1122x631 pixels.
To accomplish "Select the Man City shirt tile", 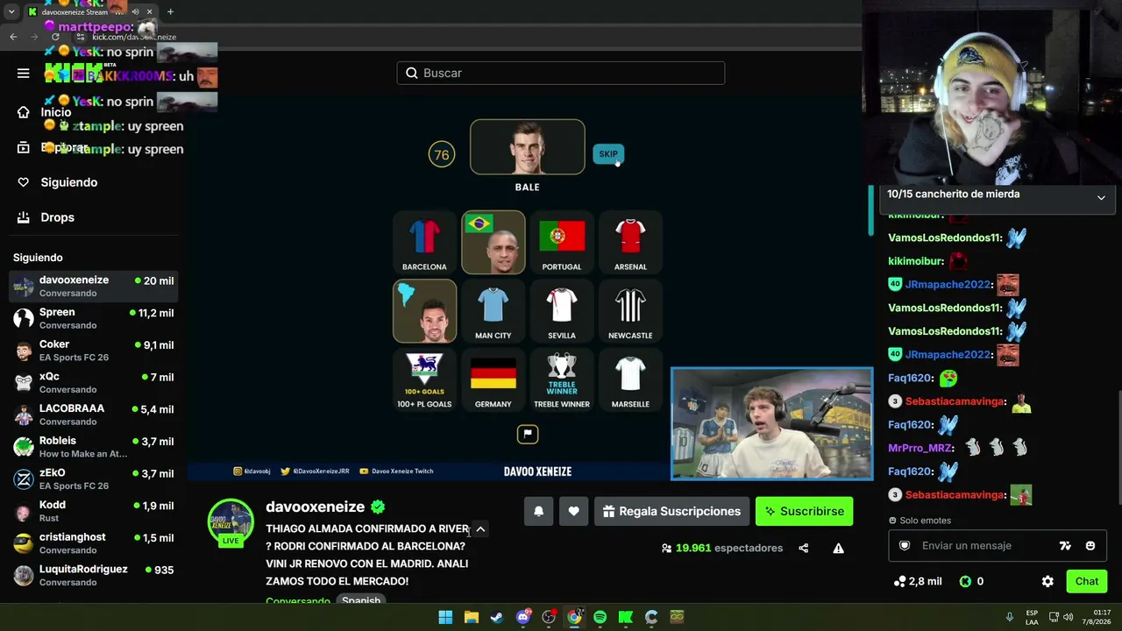I will pos(493,311).
